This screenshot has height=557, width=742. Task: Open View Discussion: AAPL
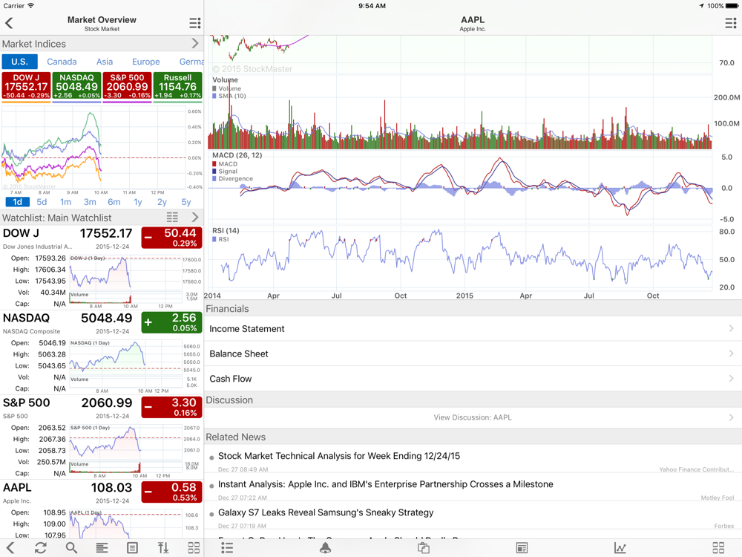473,417
